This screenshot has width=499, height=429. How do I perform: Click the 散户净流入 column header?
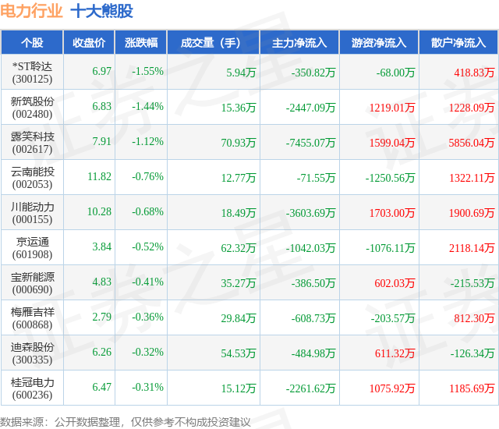point(458,43)
